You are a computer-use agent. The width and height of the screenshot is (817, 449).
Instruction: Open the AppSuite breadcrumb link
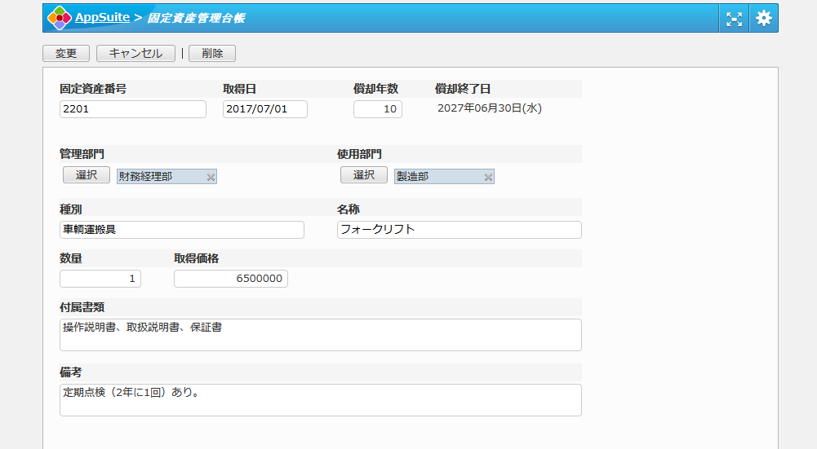pos(102,17)
